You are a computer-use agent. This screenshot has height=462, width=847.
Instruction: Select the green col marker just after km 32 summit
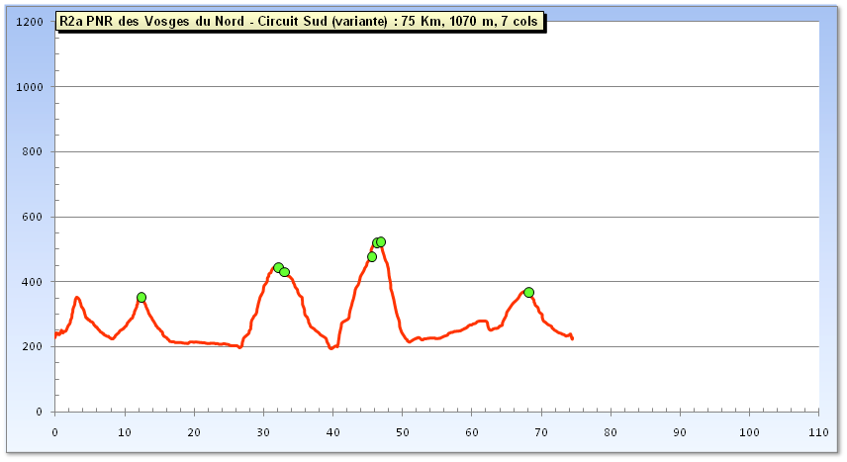[285, 272]
